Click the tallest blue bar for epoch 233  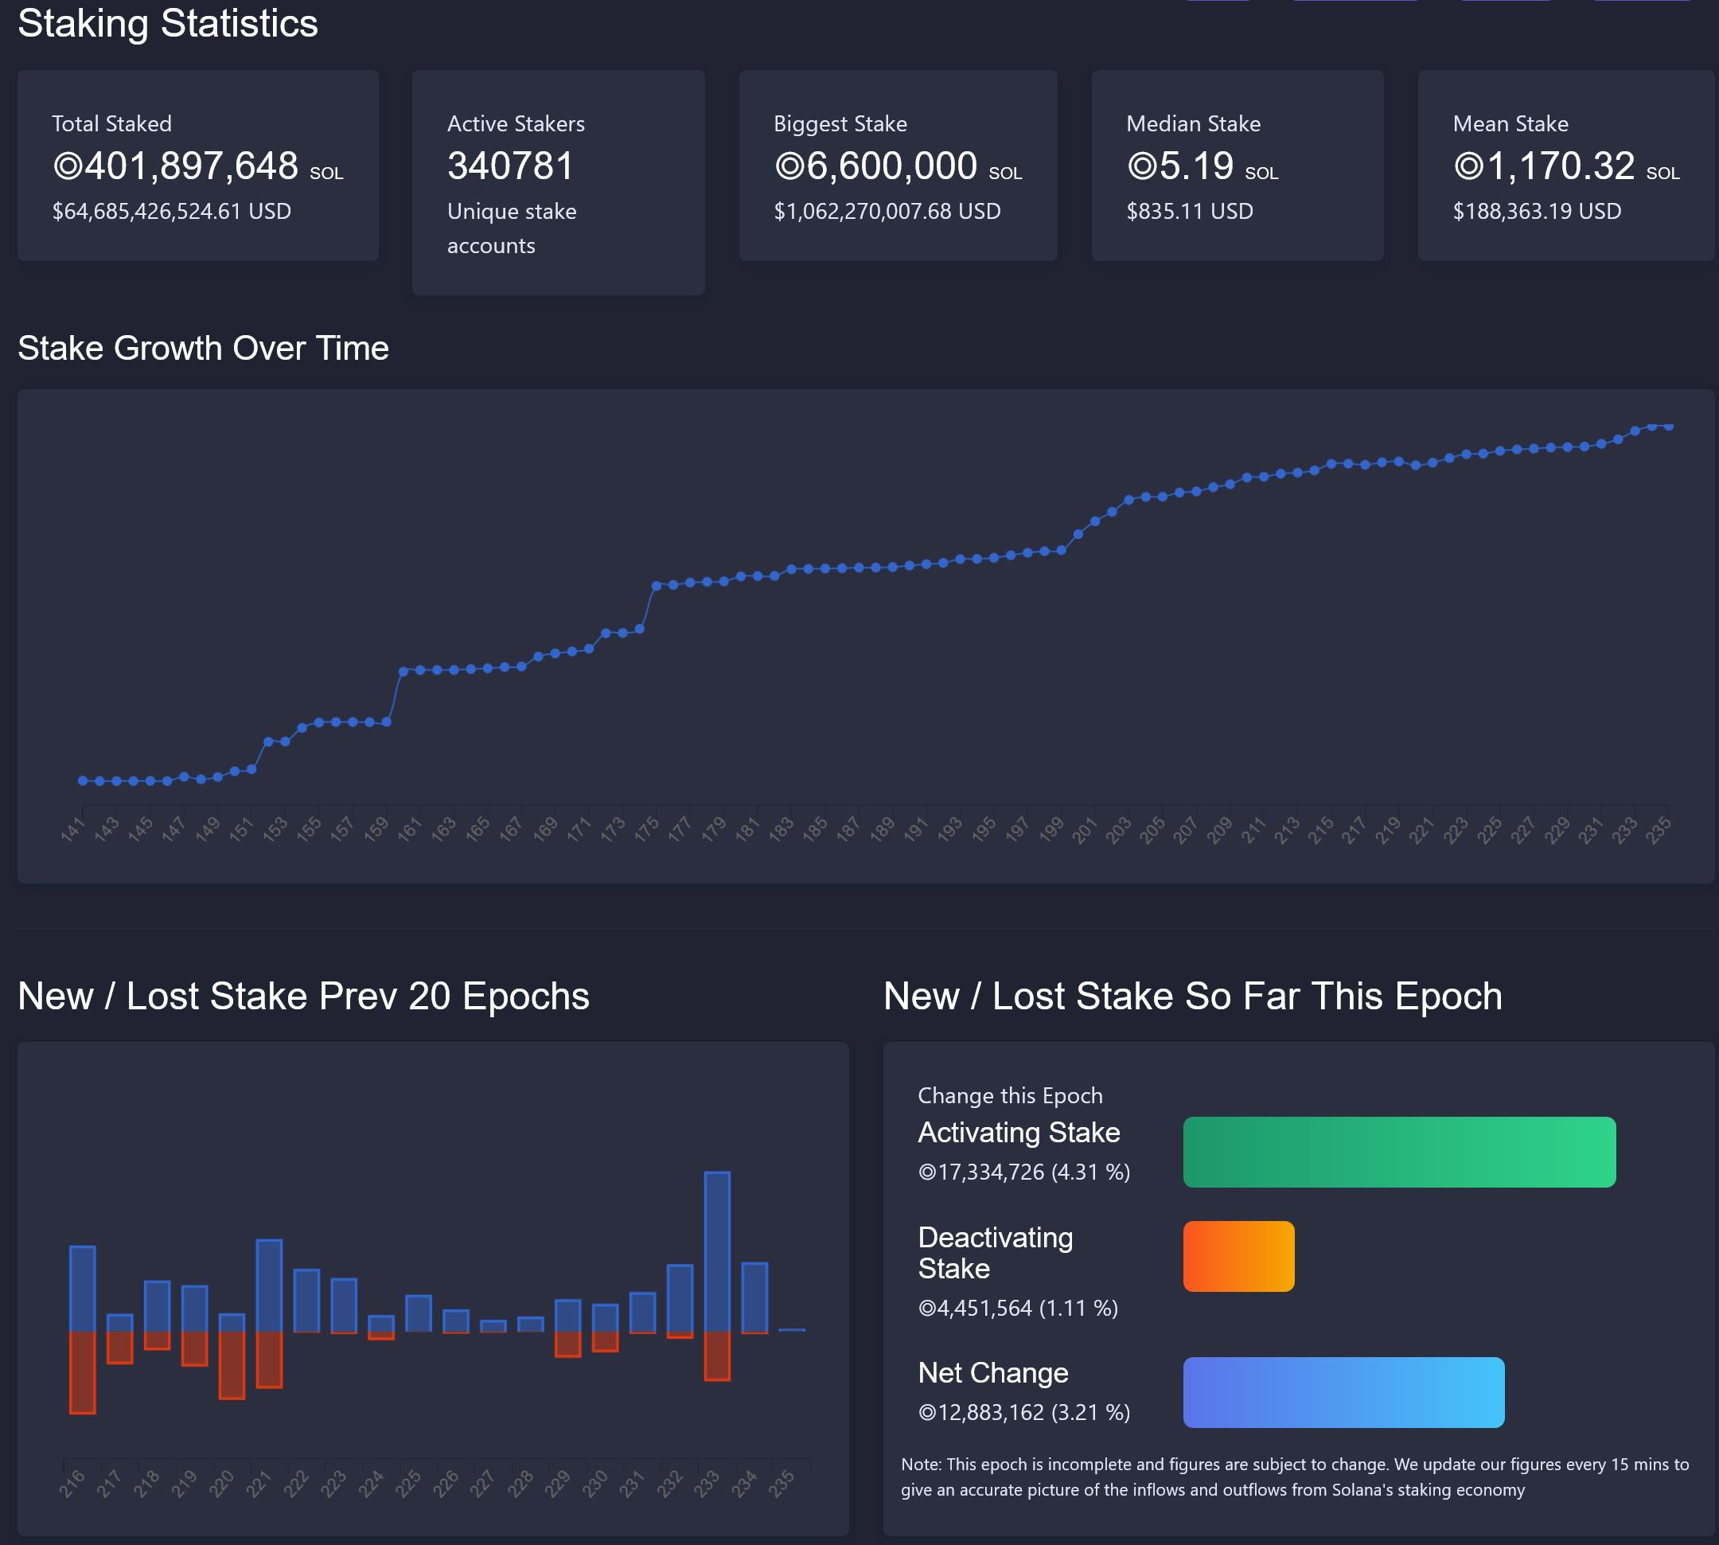(717, 1251)
